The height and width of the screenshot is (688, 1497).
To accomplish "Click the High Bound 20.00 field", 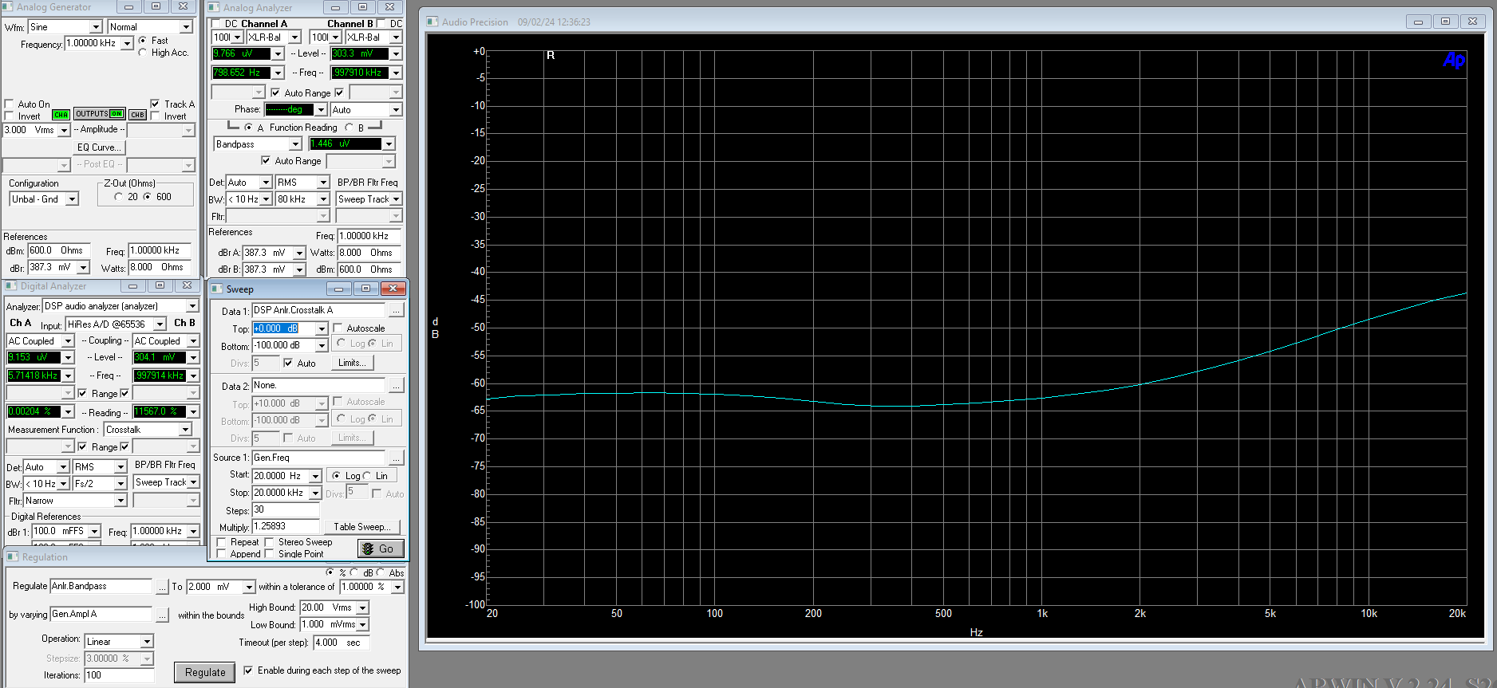I will (x=328, y=607).
